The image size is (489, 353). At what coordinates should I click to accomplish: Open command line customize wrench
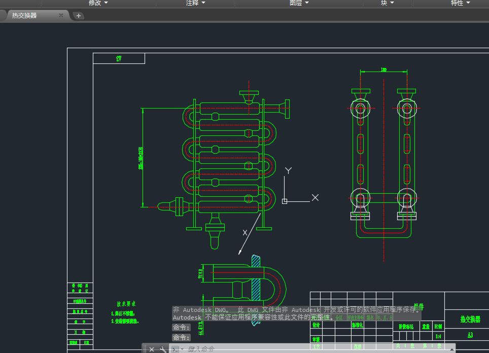pos(163,349)
